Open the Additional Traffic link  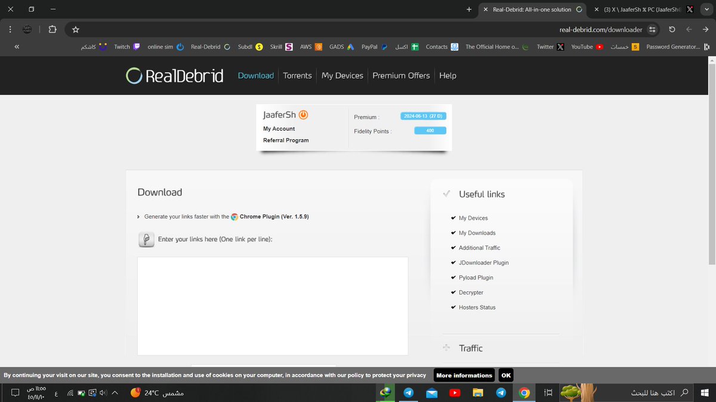point(480,248)
